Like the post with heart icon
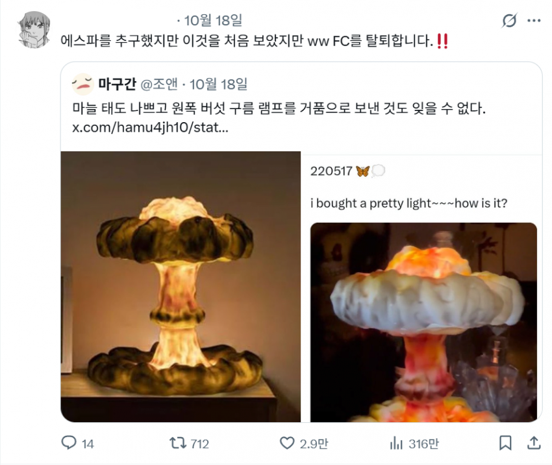Image resolution: width=552 pixels, height=465 pixels. (287, 443)
